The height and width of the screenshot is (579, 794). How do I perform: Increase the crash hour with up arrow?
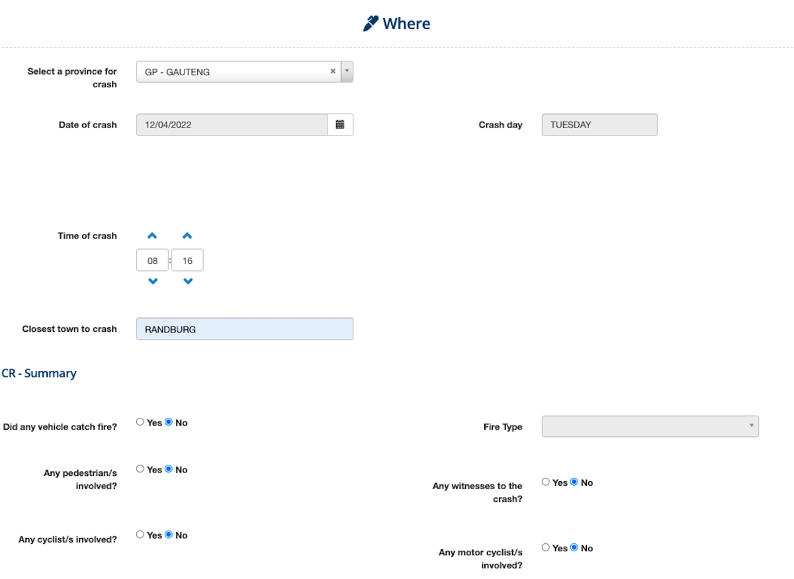pos(152,236)
